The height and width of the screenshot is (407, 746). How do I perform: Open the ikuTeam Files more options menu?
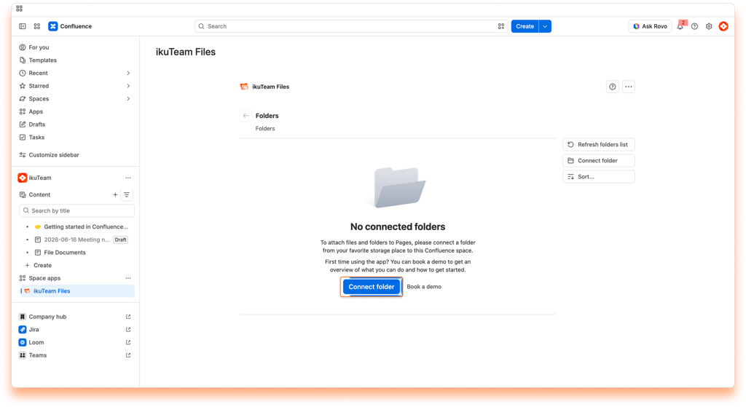629,87
